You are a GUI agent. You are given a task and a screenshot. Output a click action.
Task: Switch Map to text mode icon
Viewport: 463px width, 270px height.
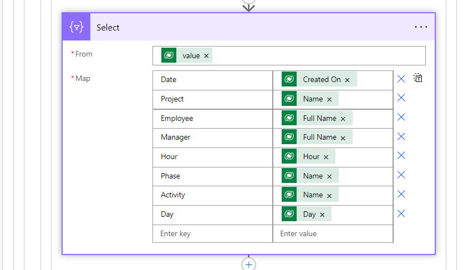[418, 78]
